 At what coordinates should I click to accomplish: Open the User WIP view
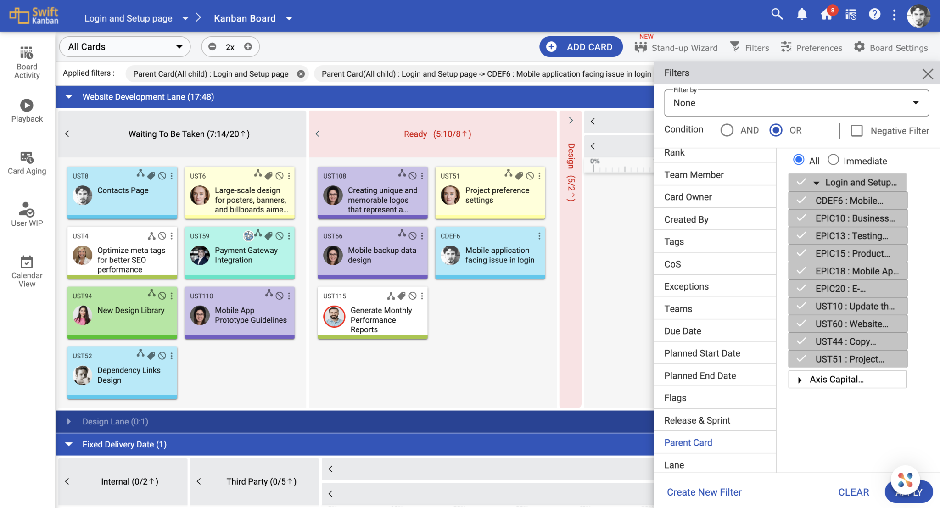pos(26,214)
